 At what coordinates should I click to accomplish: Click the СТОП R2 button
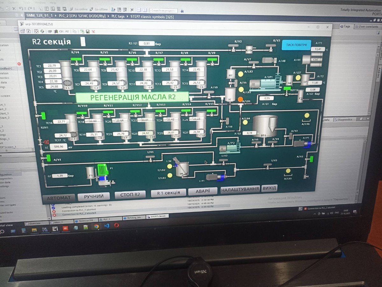coord(130,195)
